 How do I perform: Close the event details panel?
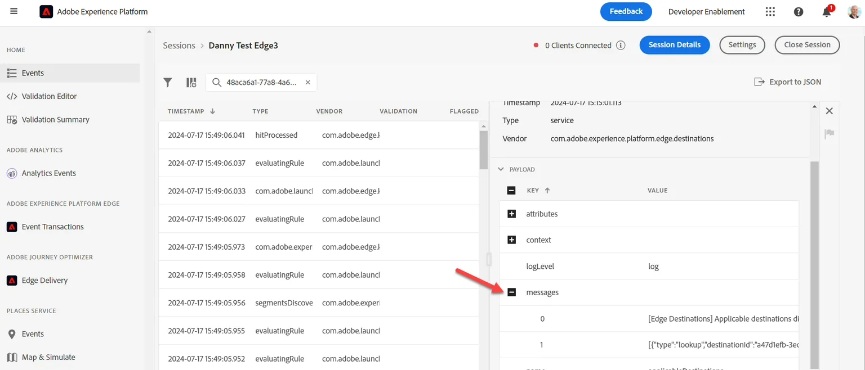click(x=829, y=111)
